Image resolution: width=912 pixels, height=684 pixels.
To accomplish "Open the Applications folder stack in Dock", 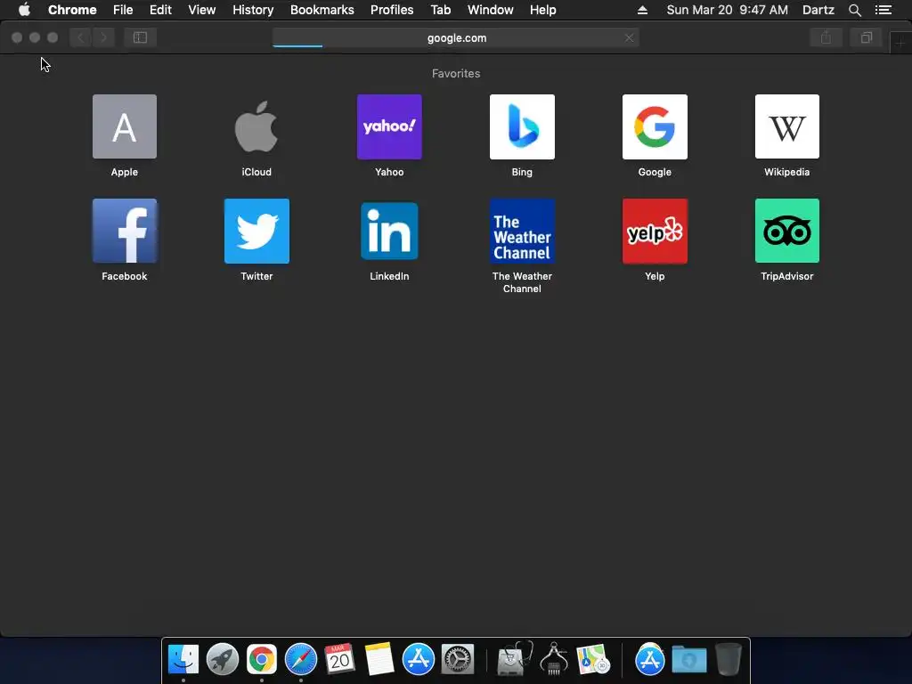I will 649,659.
